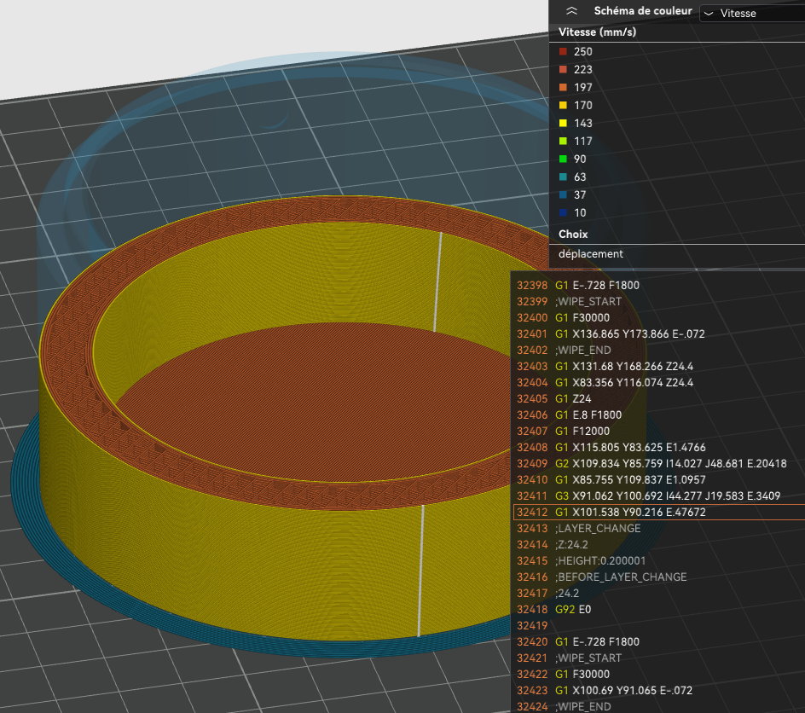Viewport: 805px width, 713px height.
Task: Select the 197 mm/s orange swatch
Action: [x=564, y=88]
